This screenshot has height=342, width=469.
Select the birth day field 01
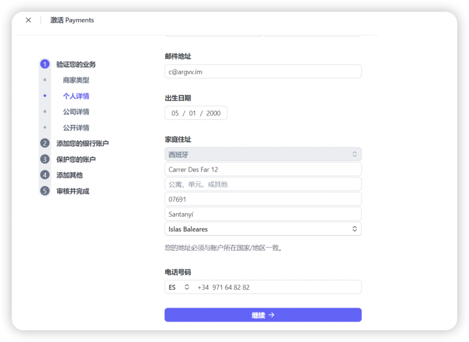click(x=192, y=113)
